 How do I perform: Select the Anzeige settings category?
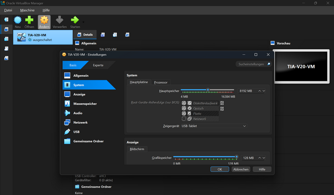[x=79, y=94]
